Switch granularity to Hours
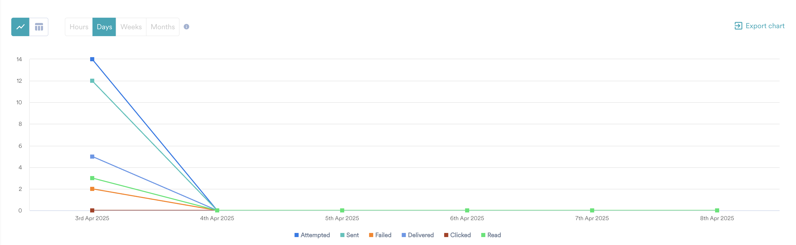 (79, 27)
